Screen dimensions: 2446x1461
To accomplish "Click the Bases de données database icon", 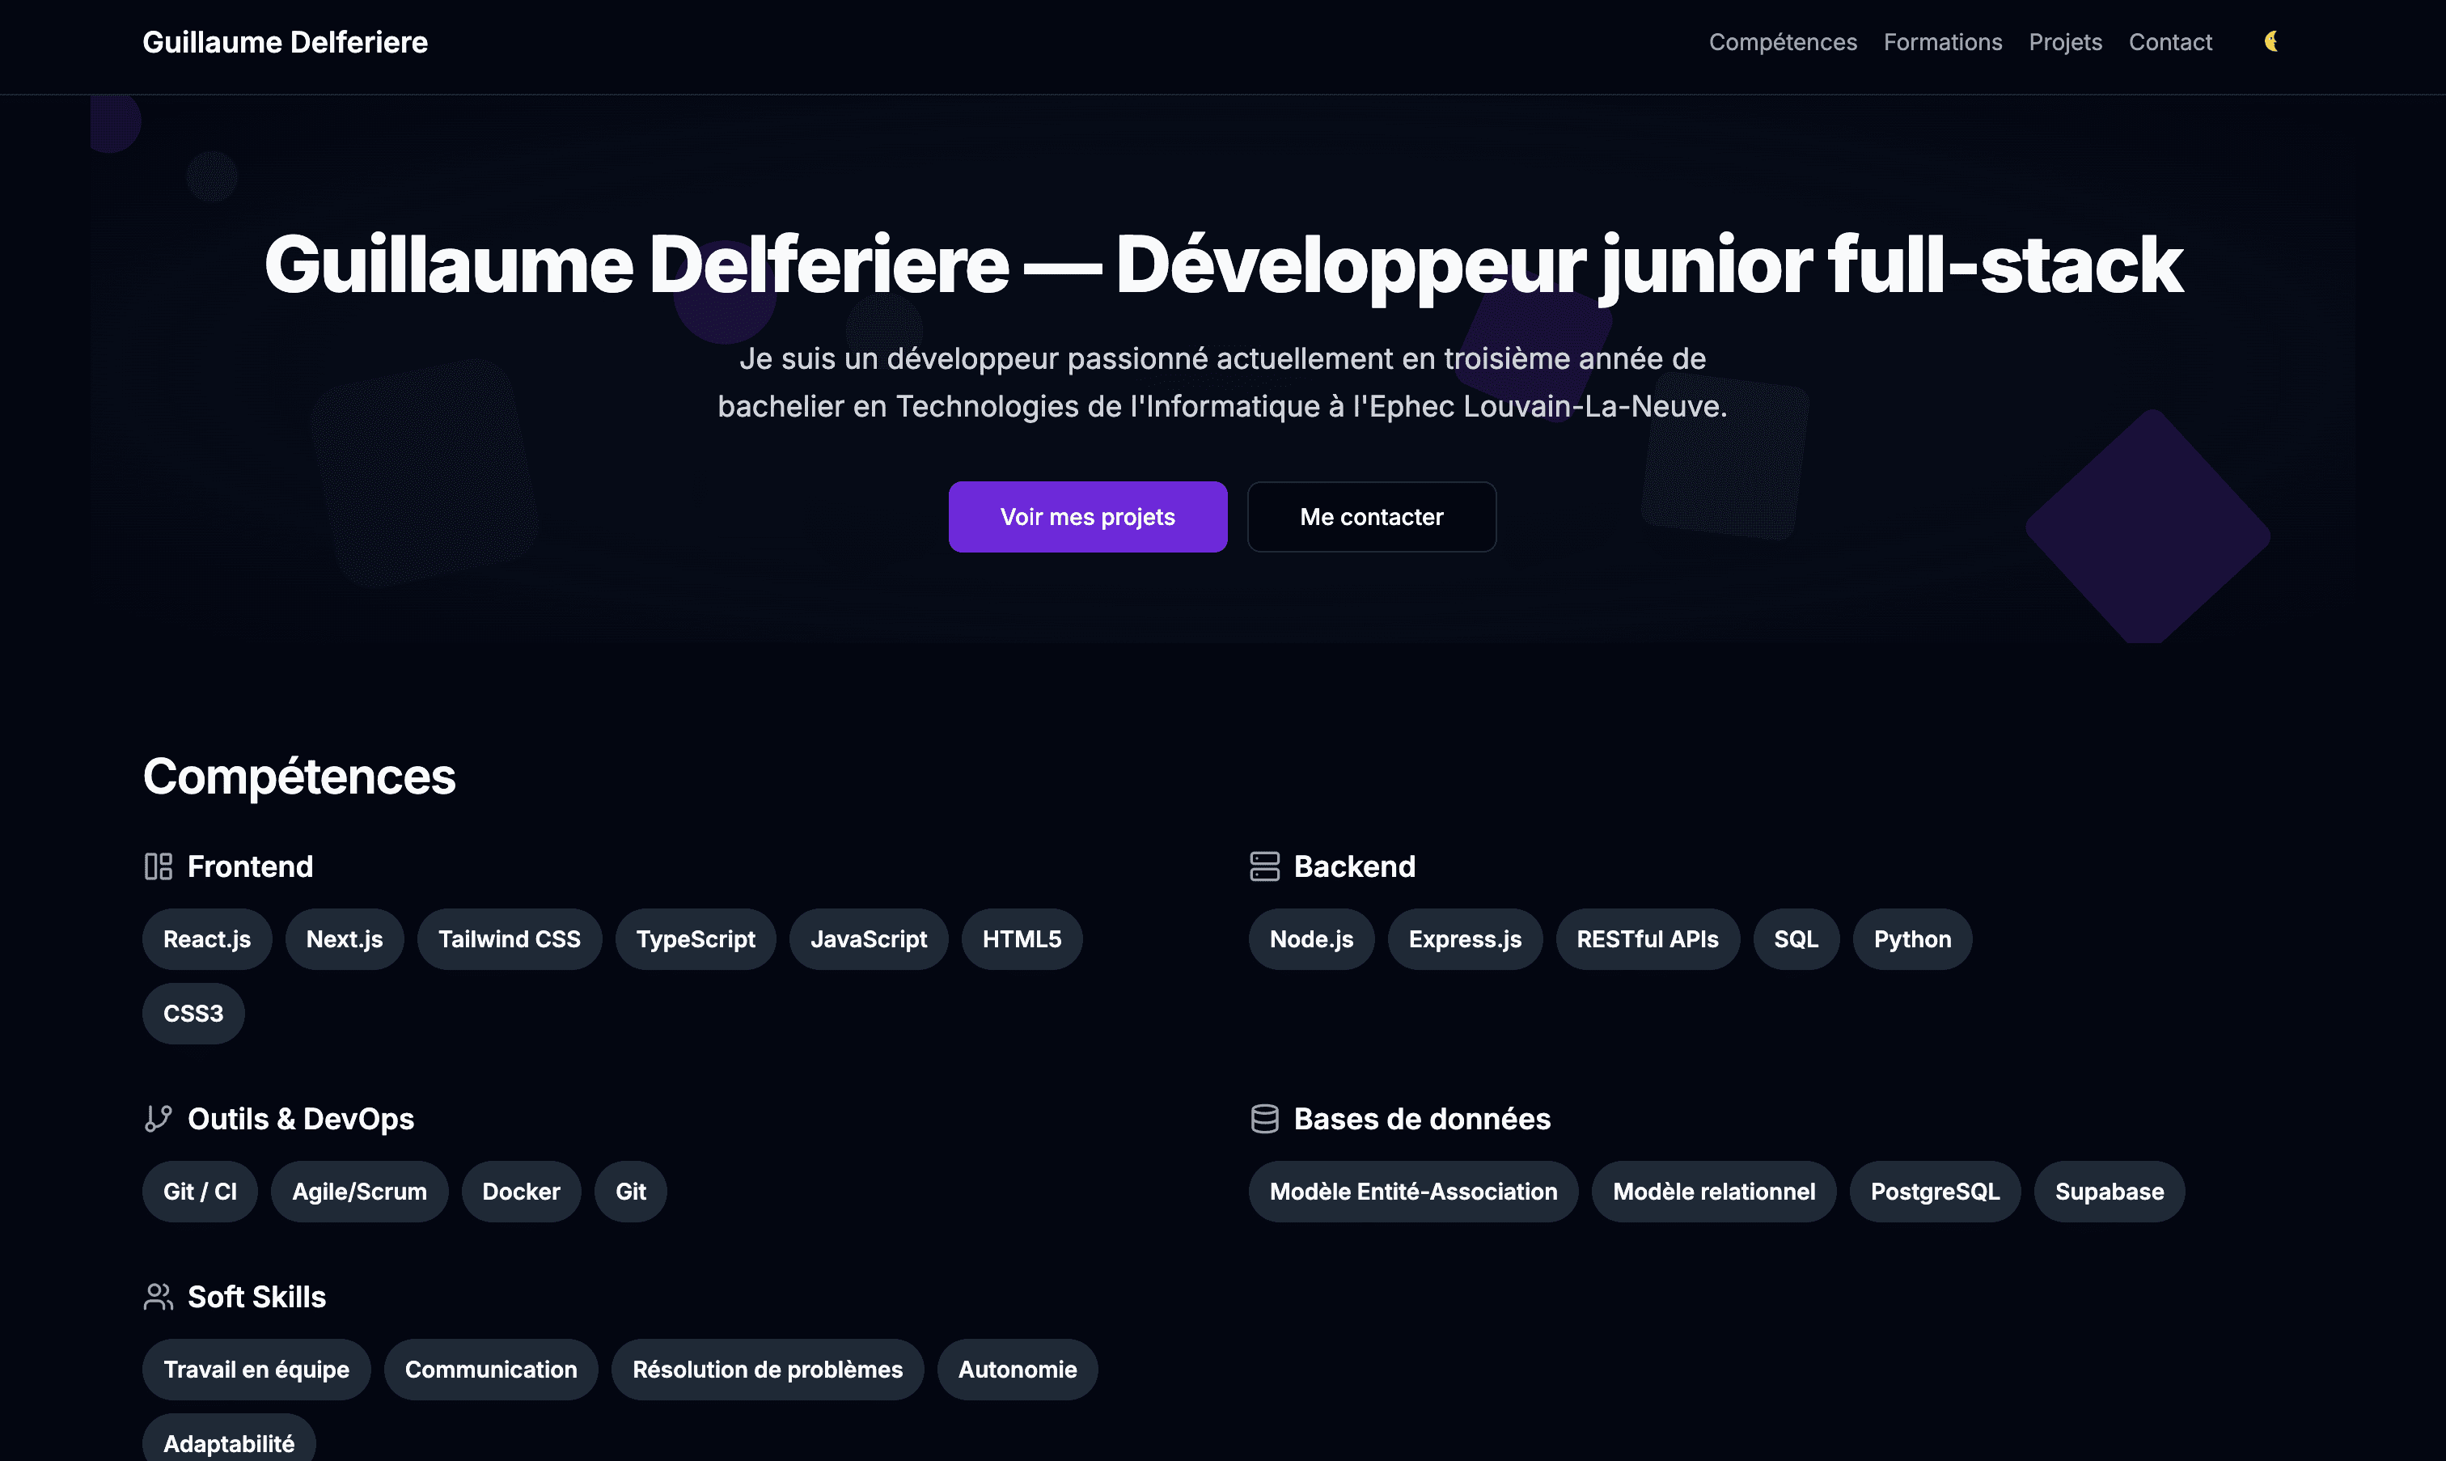I will (x=1264, y=1118).
